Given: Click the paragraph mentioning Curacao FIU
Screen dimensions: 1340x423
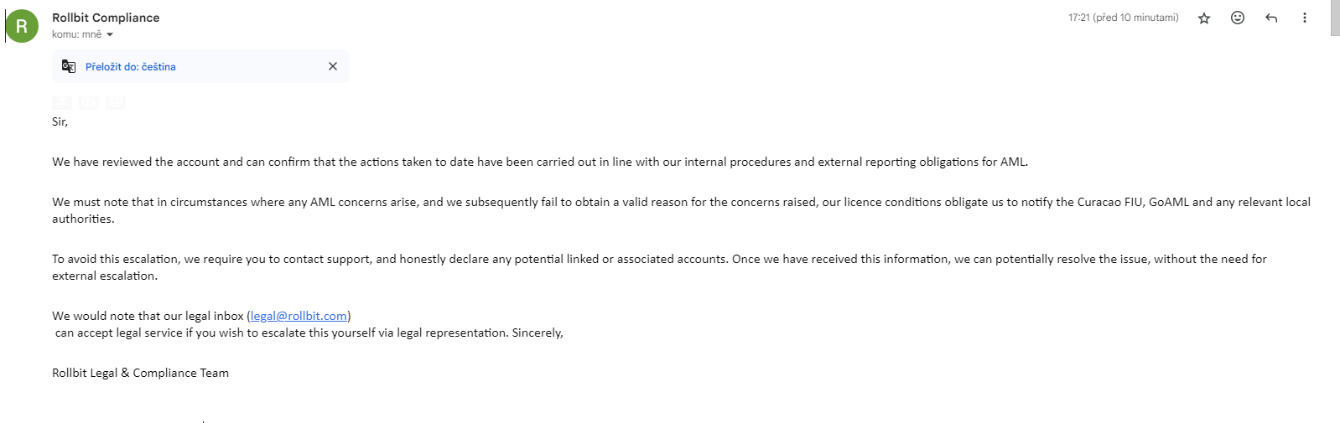Looking at the screenshot, I should point(681,210).
